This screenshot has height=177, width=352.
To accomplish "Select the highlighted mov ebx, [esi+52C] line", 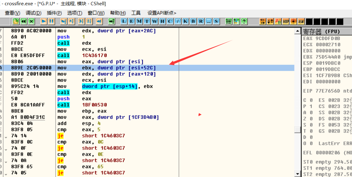I will click(x=147, y=68).
